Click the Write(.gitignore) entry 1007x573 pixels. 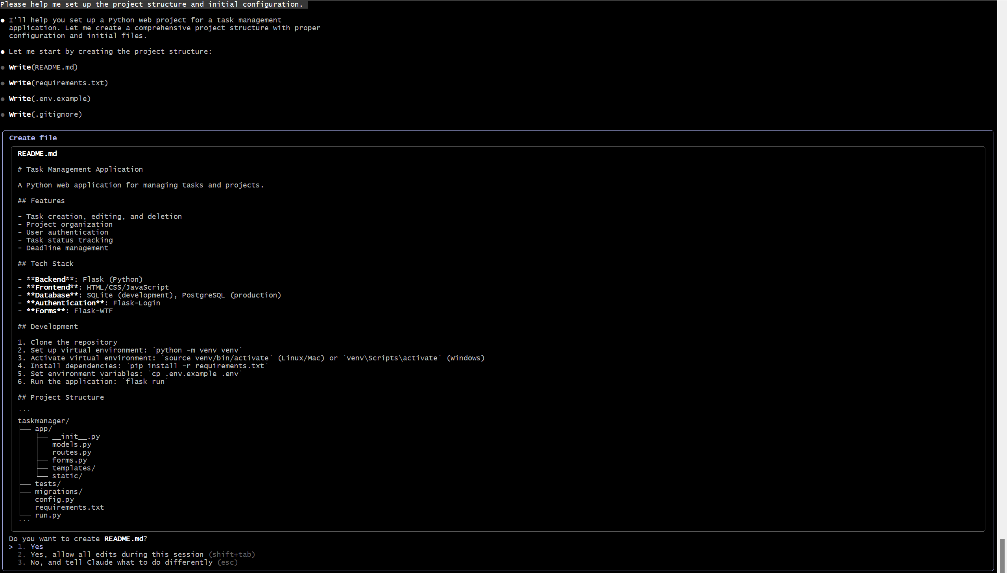(x=45, y=114)
